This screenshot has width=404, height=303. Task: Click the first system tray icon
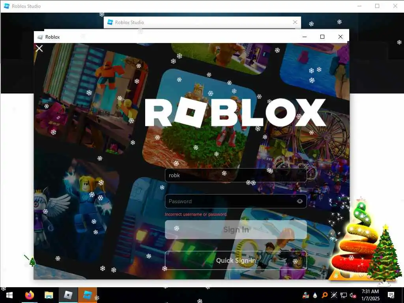tap(306, 295)
